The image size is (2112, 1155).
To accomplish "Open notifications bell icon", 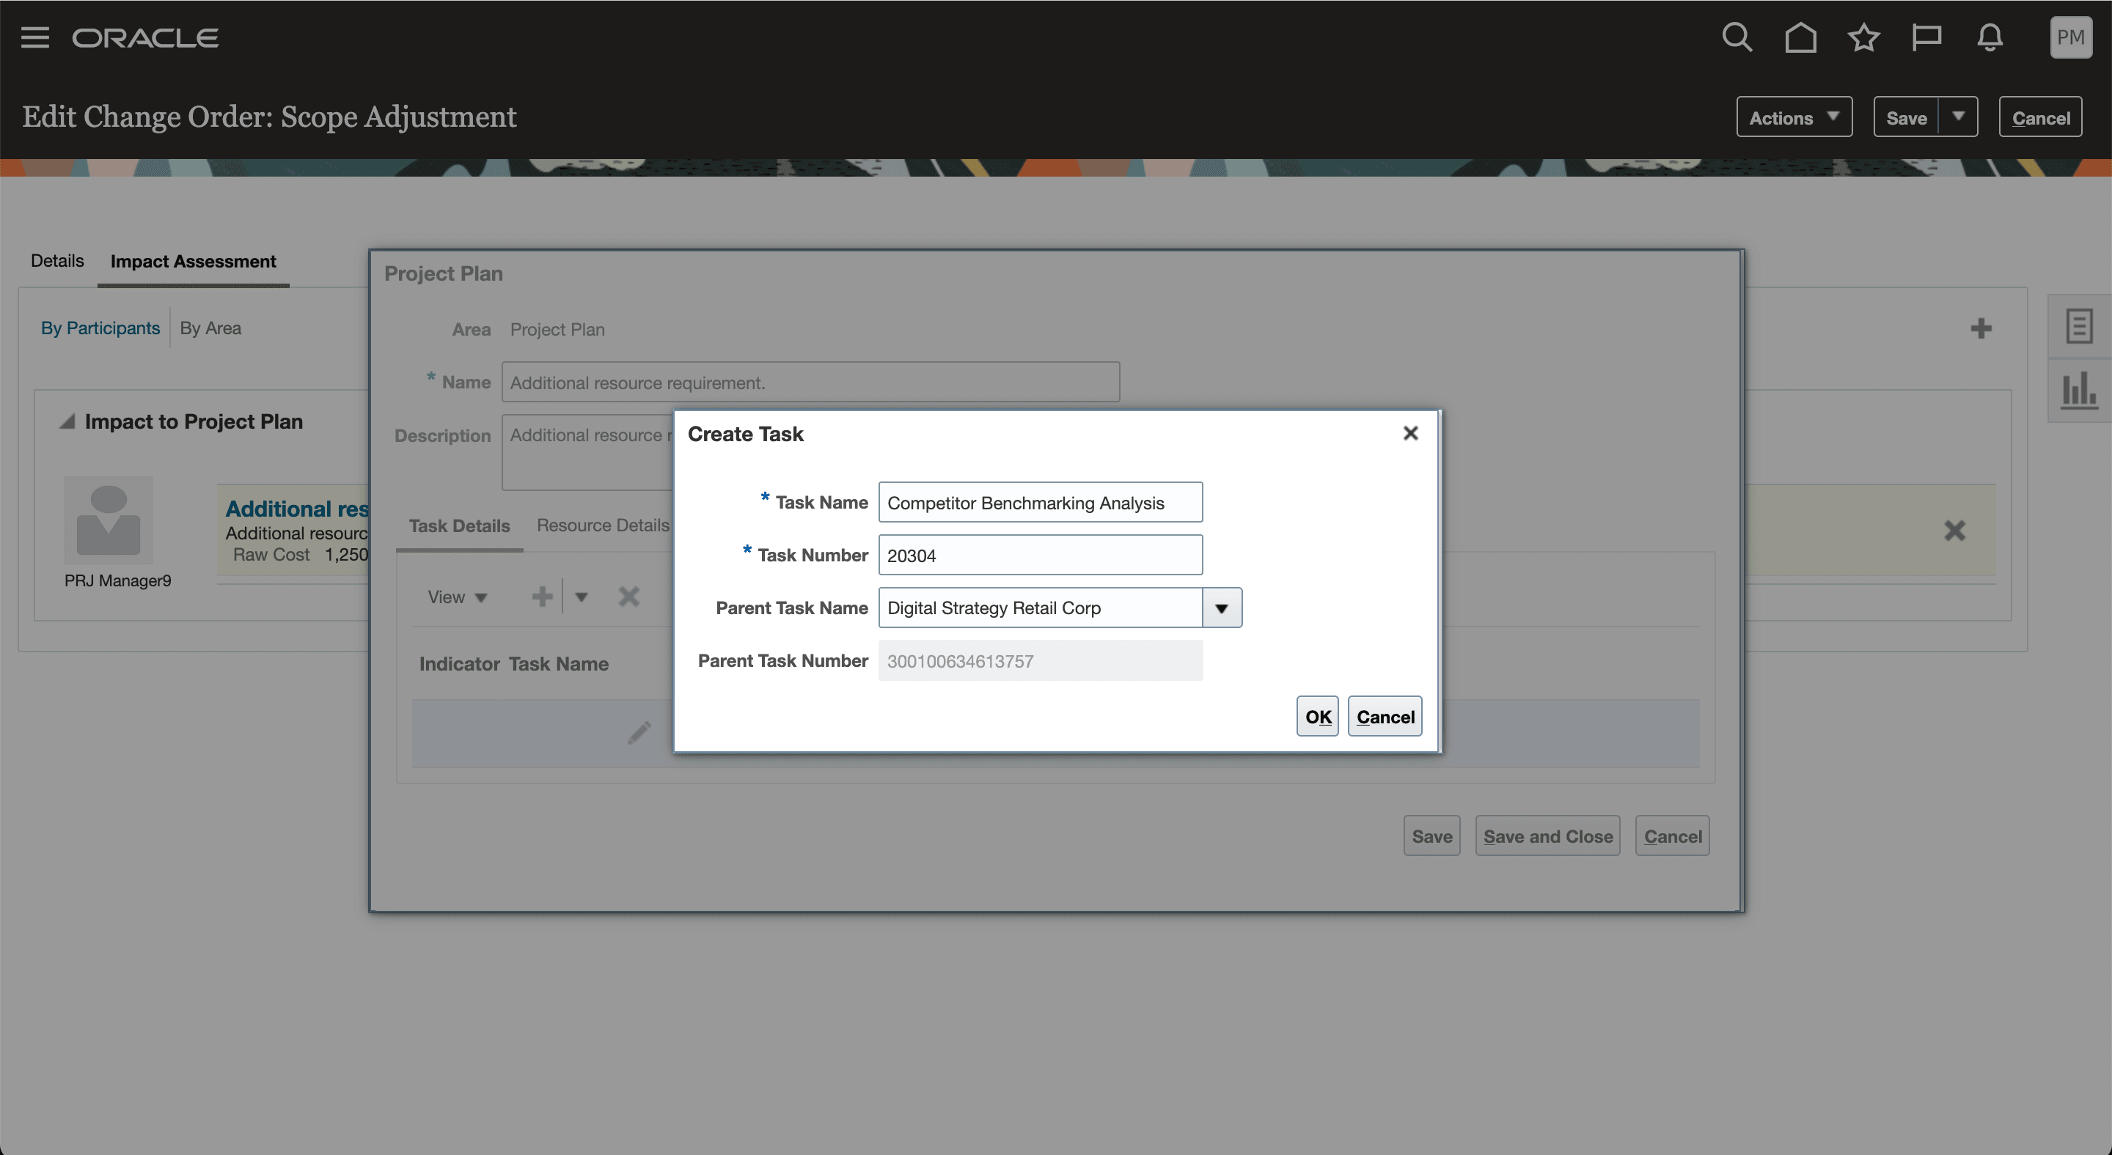I will coord(1990,37).
